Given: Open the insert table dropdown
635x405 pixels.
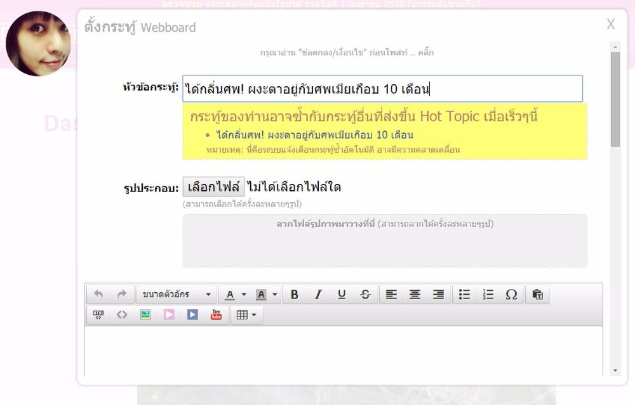Looking at the screenshot, I should click(x=246, y=314).
